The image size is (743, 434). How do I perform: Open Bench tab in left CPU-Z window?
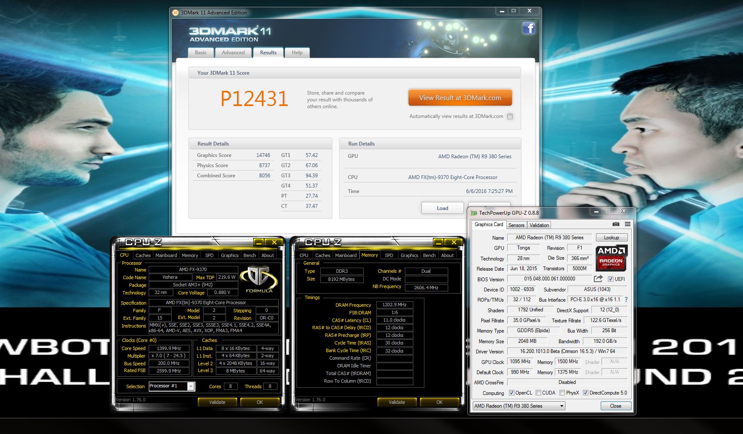pos(249,255)
